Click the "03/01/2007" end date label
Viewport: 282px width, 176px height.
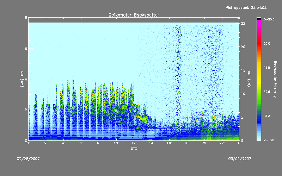240,159
